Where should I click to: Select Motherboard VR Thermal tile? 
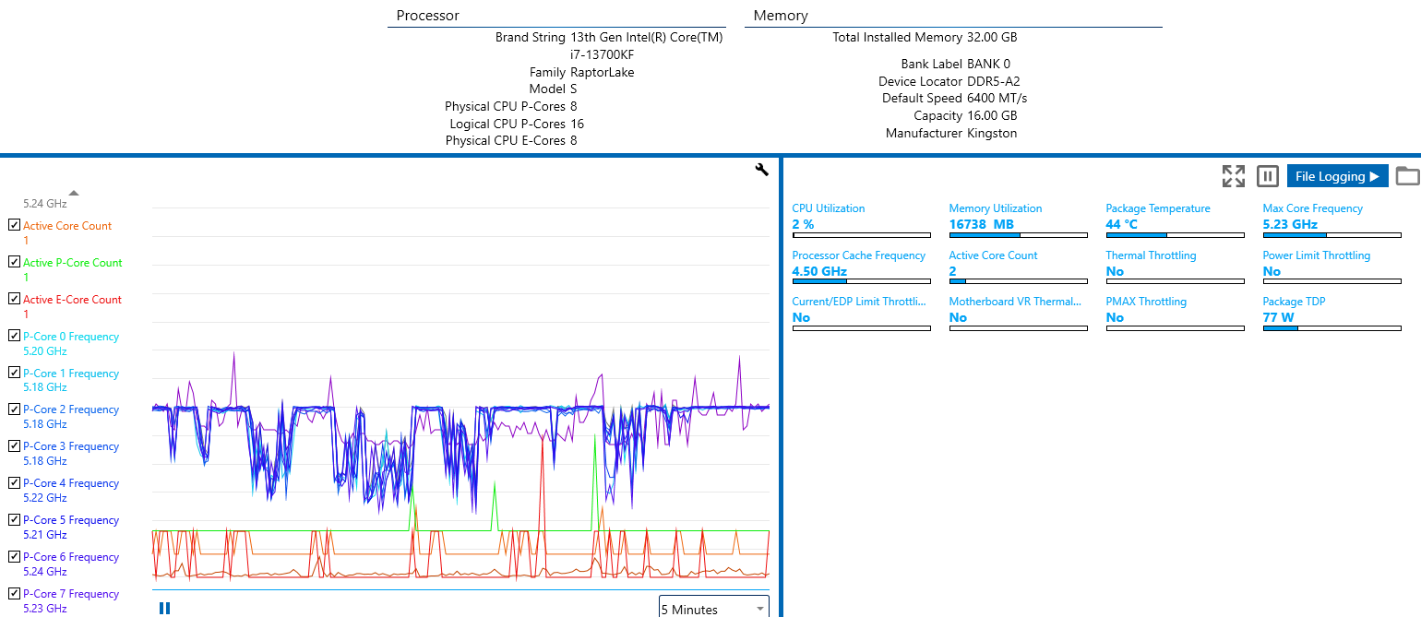pyautogui.click(x=1018, y=314)
